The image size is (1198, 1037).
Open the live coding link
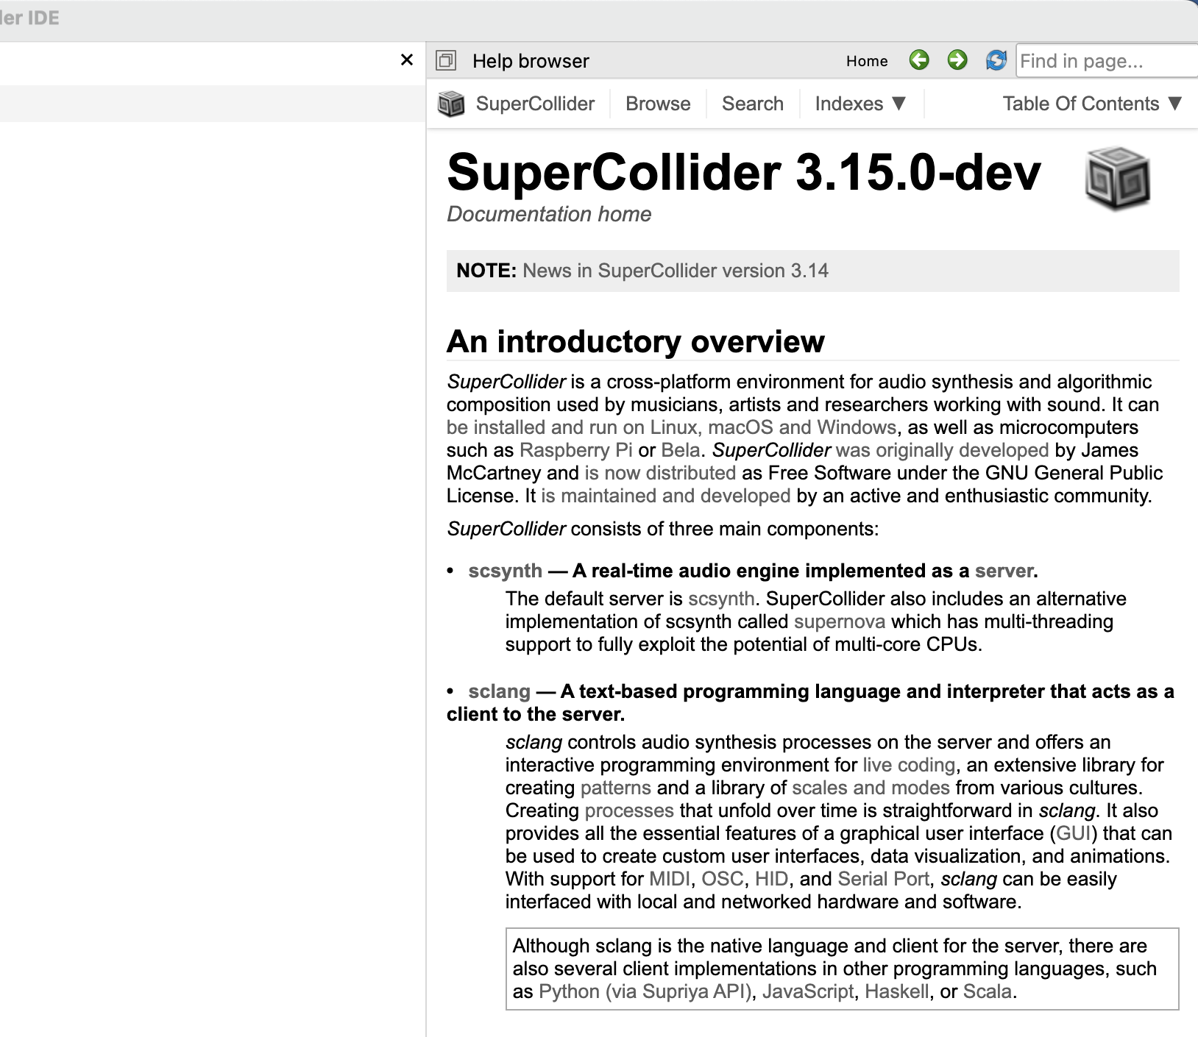click(909, 765)
